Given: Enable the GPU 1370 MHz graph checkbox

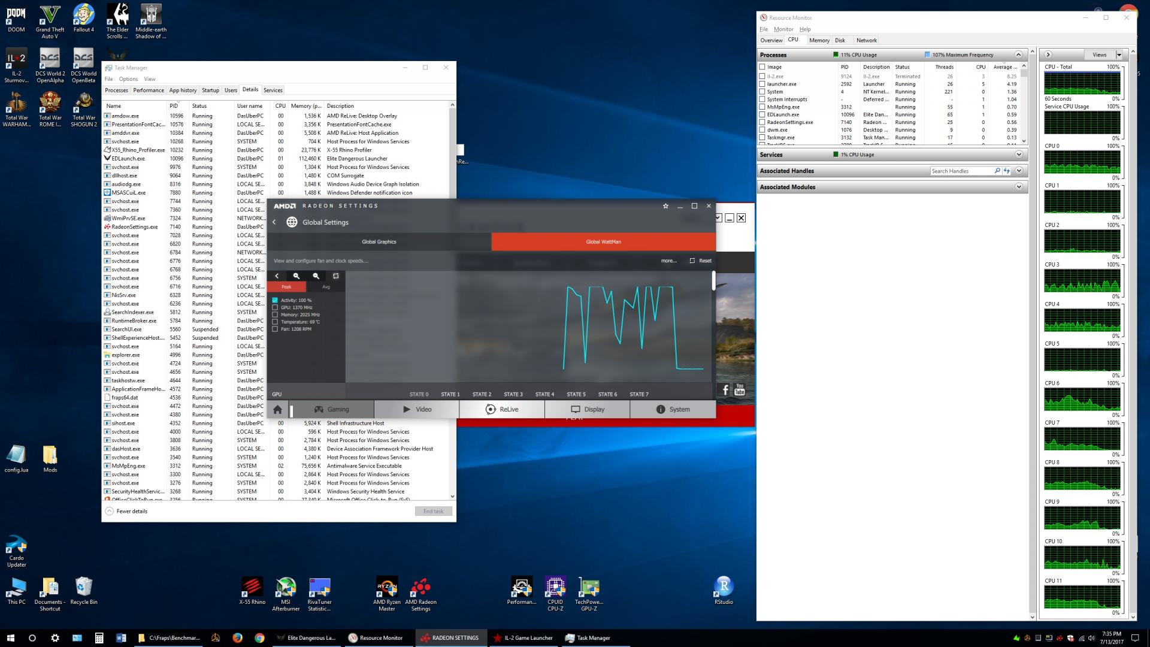Looking at the screenshot, I should click(275, 307).
